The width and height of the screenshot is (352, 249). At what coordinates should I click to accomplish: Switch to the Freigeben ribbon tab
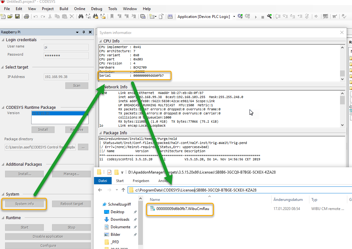(x=141, y=181)
